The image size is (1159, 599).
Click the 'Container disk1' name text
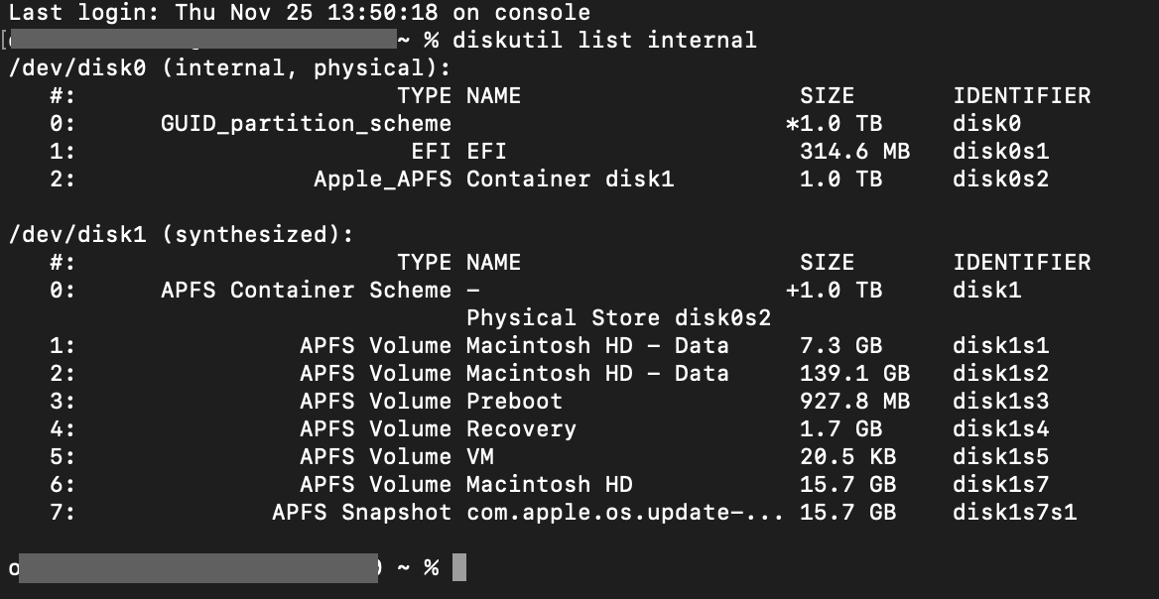click(570, 180)
